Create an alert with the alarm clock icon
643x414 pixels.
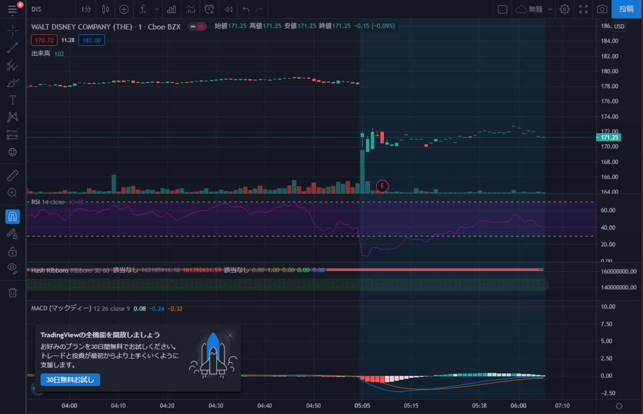[210, 9]
